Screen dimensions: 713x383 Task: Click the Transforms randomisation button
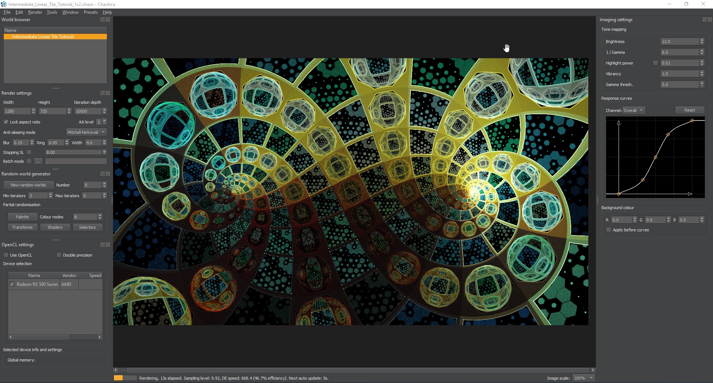[22, 227]
